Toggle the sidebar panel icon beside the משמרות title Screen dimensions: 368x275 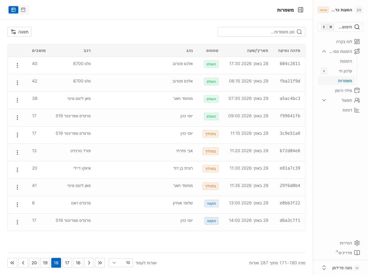coord(301,10)
